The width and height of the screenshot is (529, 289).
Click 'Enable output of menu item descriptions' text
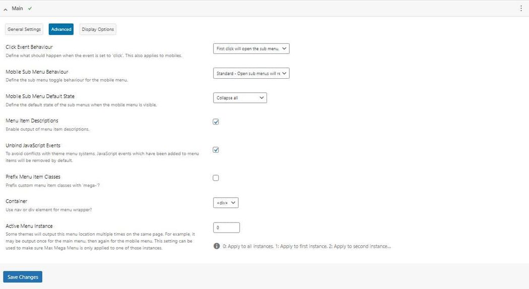click(x=47, y=129)
